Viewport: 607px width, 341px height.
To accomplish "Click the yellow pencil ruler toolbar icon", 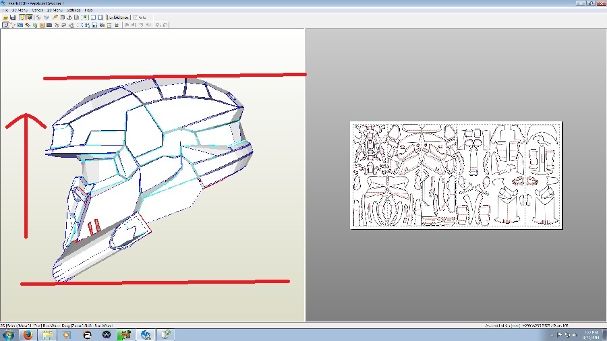I will click(x=55, y=18).
